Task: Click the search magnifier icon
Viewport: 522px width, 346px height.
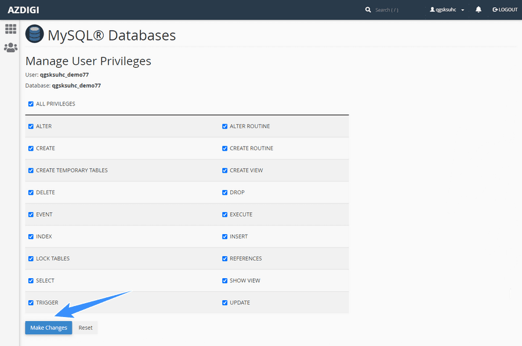Action: pos(368,10)
